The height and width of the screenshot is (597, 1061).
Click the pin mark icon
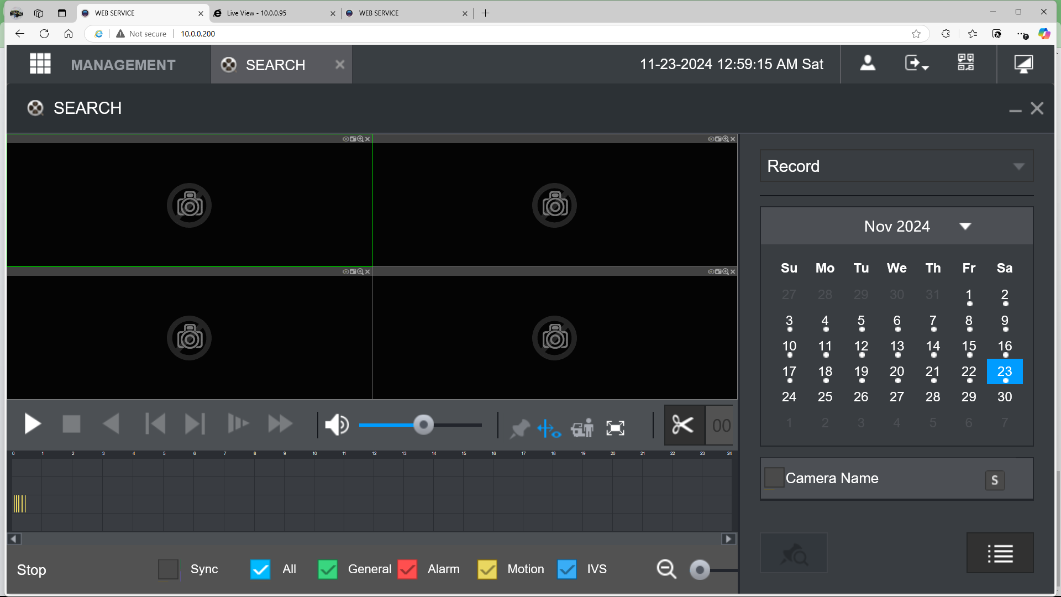(x=519, y=428)
